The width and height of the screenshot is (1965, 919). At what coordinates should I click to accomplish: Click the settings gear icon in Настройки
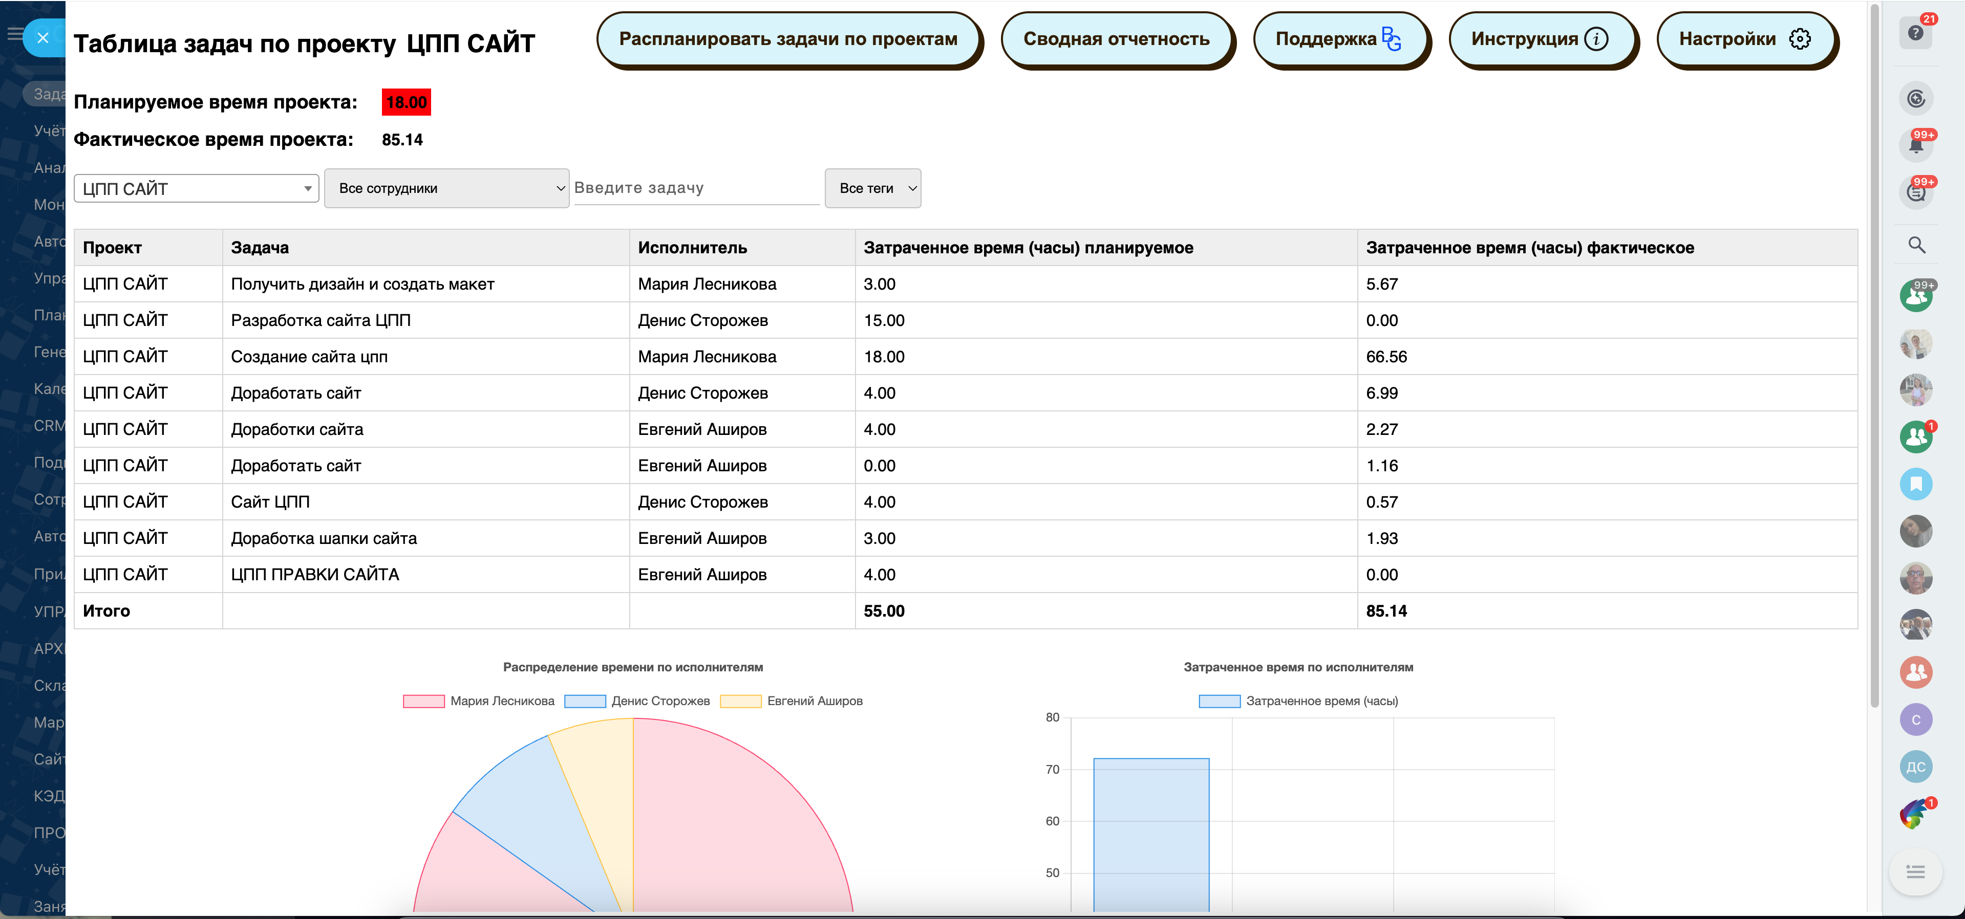1800,39
